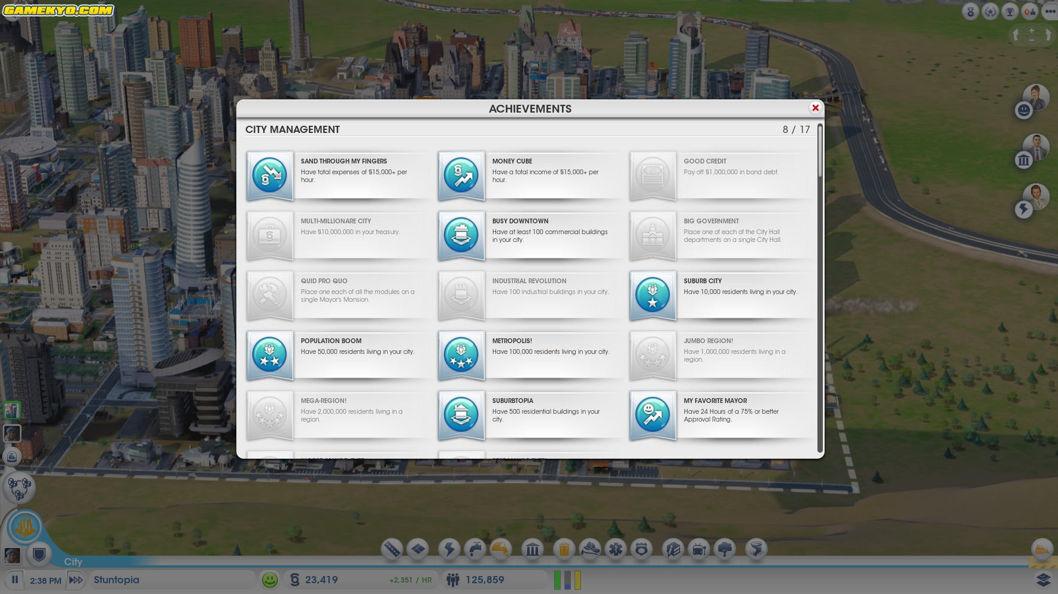
Task: Open the three-dots options menu
Action: [x=1050, y=11]
